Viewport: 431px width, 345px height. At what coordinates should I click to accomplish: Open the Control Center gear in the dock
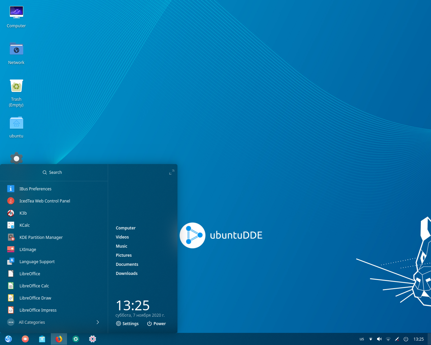click(x=92, y=339)
